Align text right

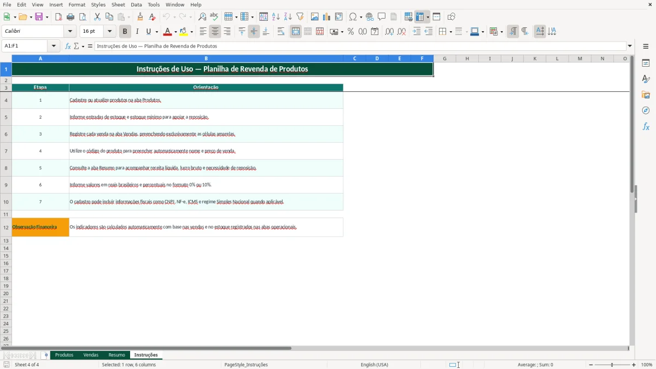click(x=227, y=32)
